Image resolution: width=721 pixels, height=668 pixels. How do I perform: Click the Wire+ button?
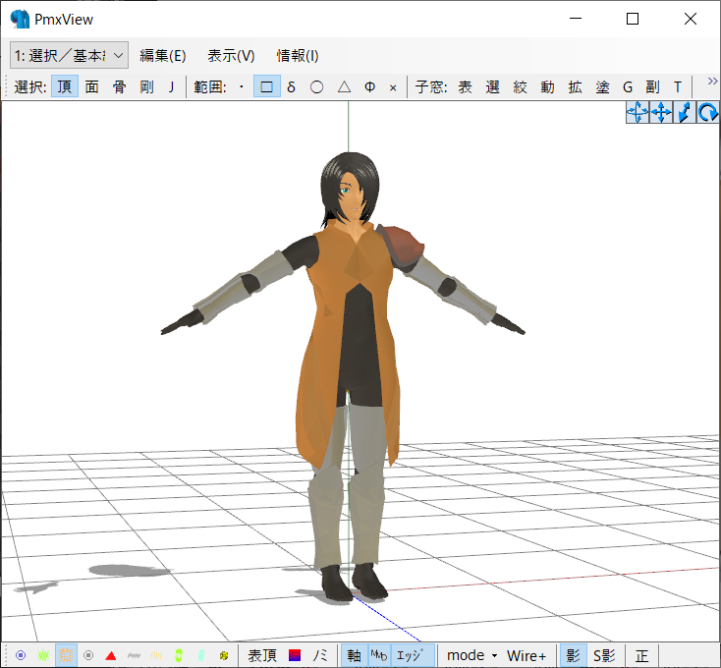pyautogui.click(x=527, y=655)
